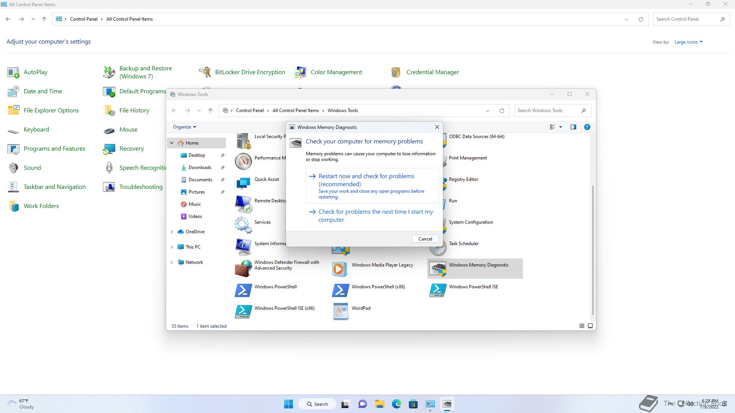Open the AutoPlay control panel icon
735x413 pixels.
13,72
